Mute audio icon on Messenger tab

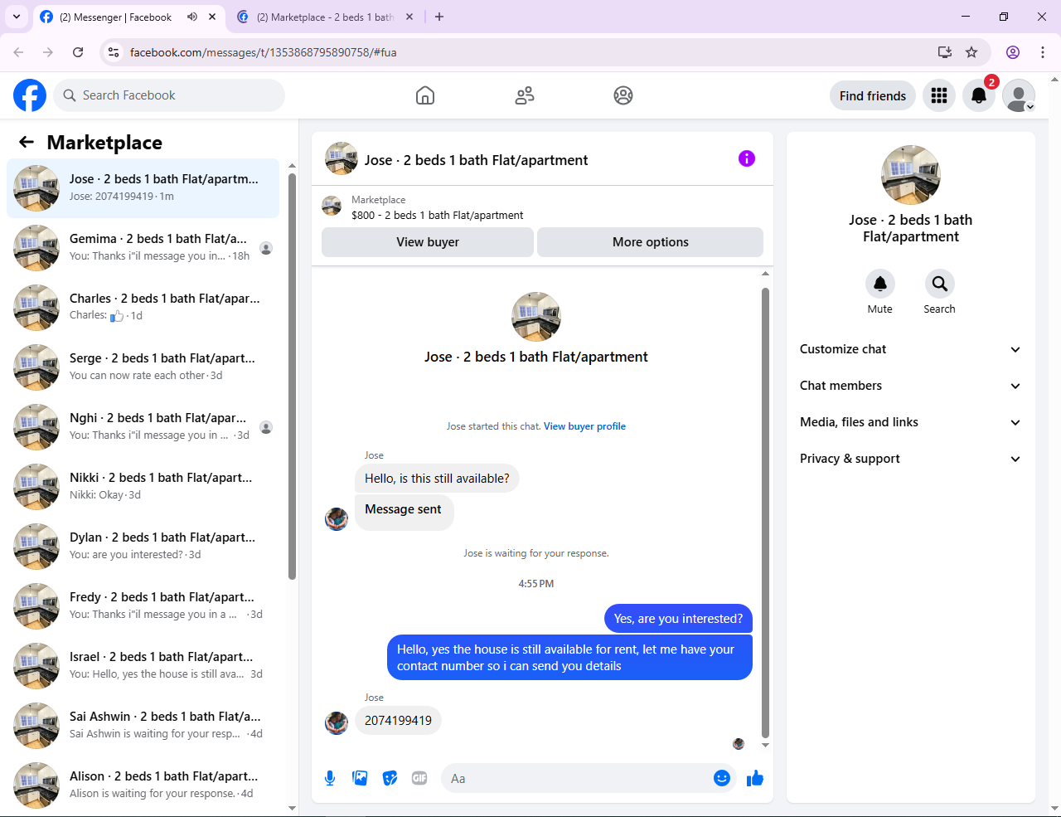click(x=192, y=17)
